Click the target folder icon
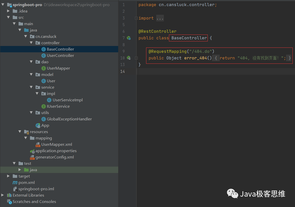 [15, 176]
